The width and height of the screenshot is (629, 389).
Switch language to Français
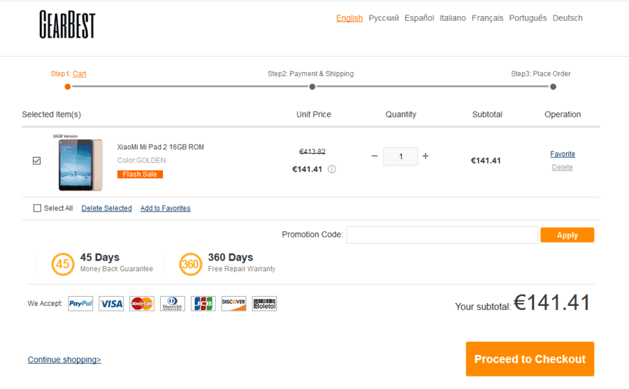(487, 18)
